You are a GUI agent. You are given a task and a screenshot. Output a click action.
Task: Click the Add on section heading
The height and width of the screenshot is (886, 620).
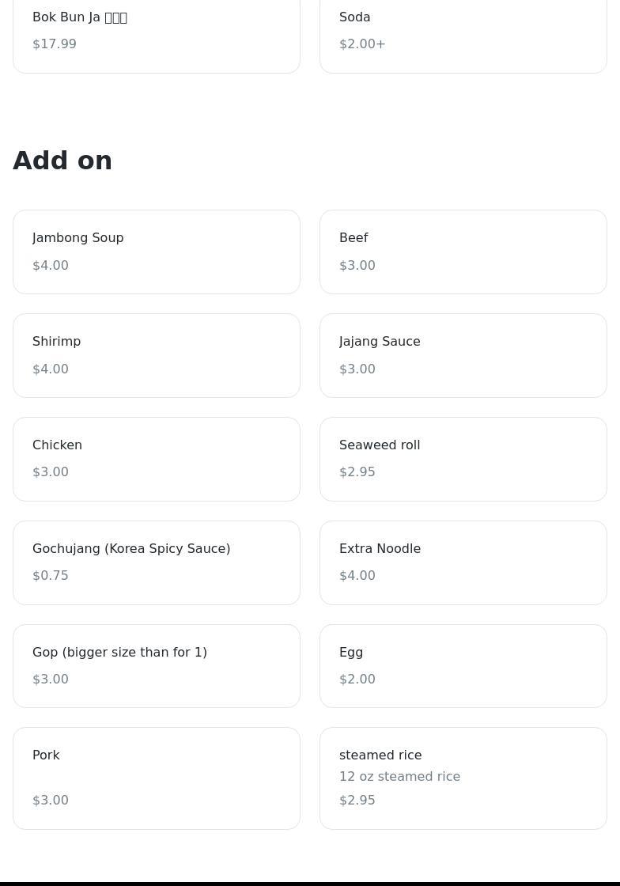(62, 161)
